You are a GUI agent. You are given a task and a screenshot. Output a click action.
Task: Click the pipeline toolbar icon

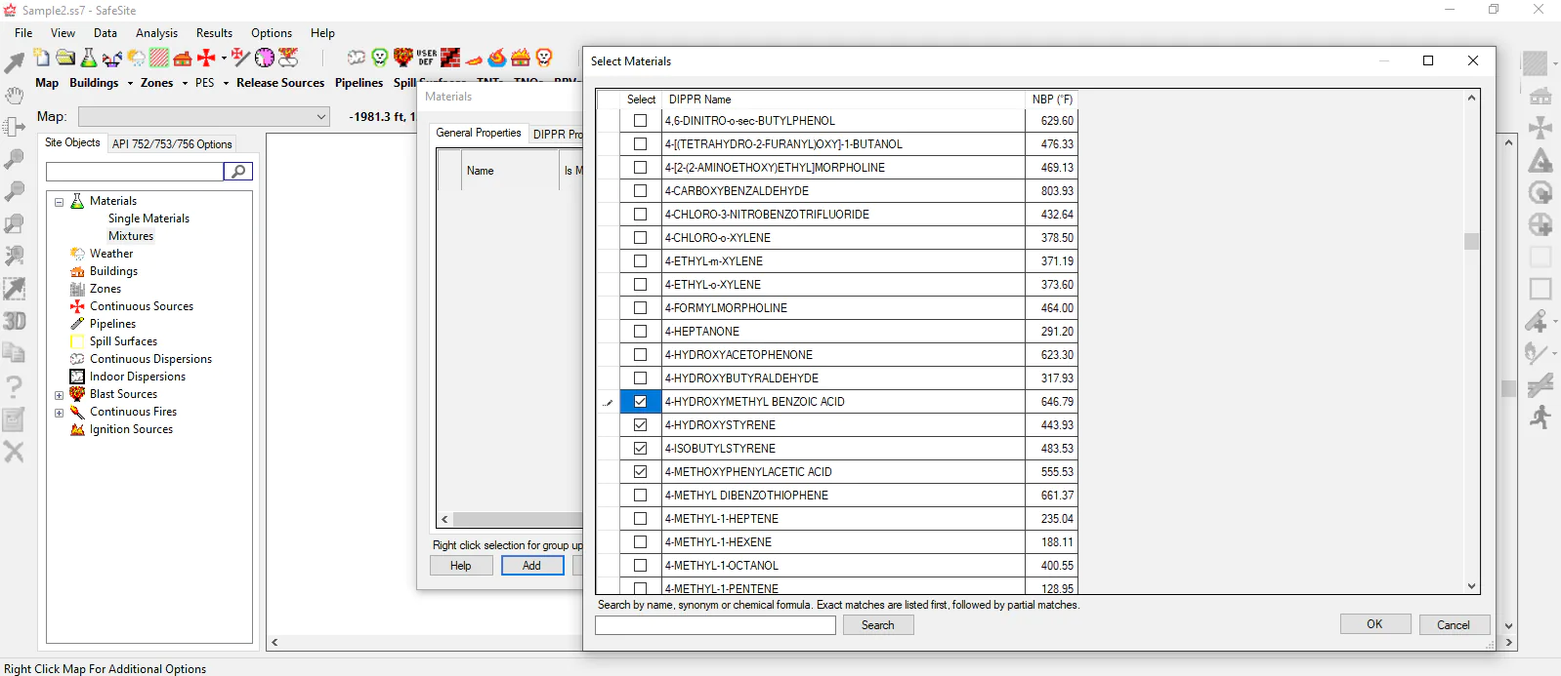(241, 58)
